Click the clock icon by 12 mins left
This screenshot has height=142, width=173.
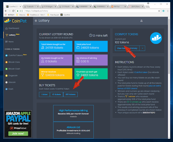click(91, 35)
